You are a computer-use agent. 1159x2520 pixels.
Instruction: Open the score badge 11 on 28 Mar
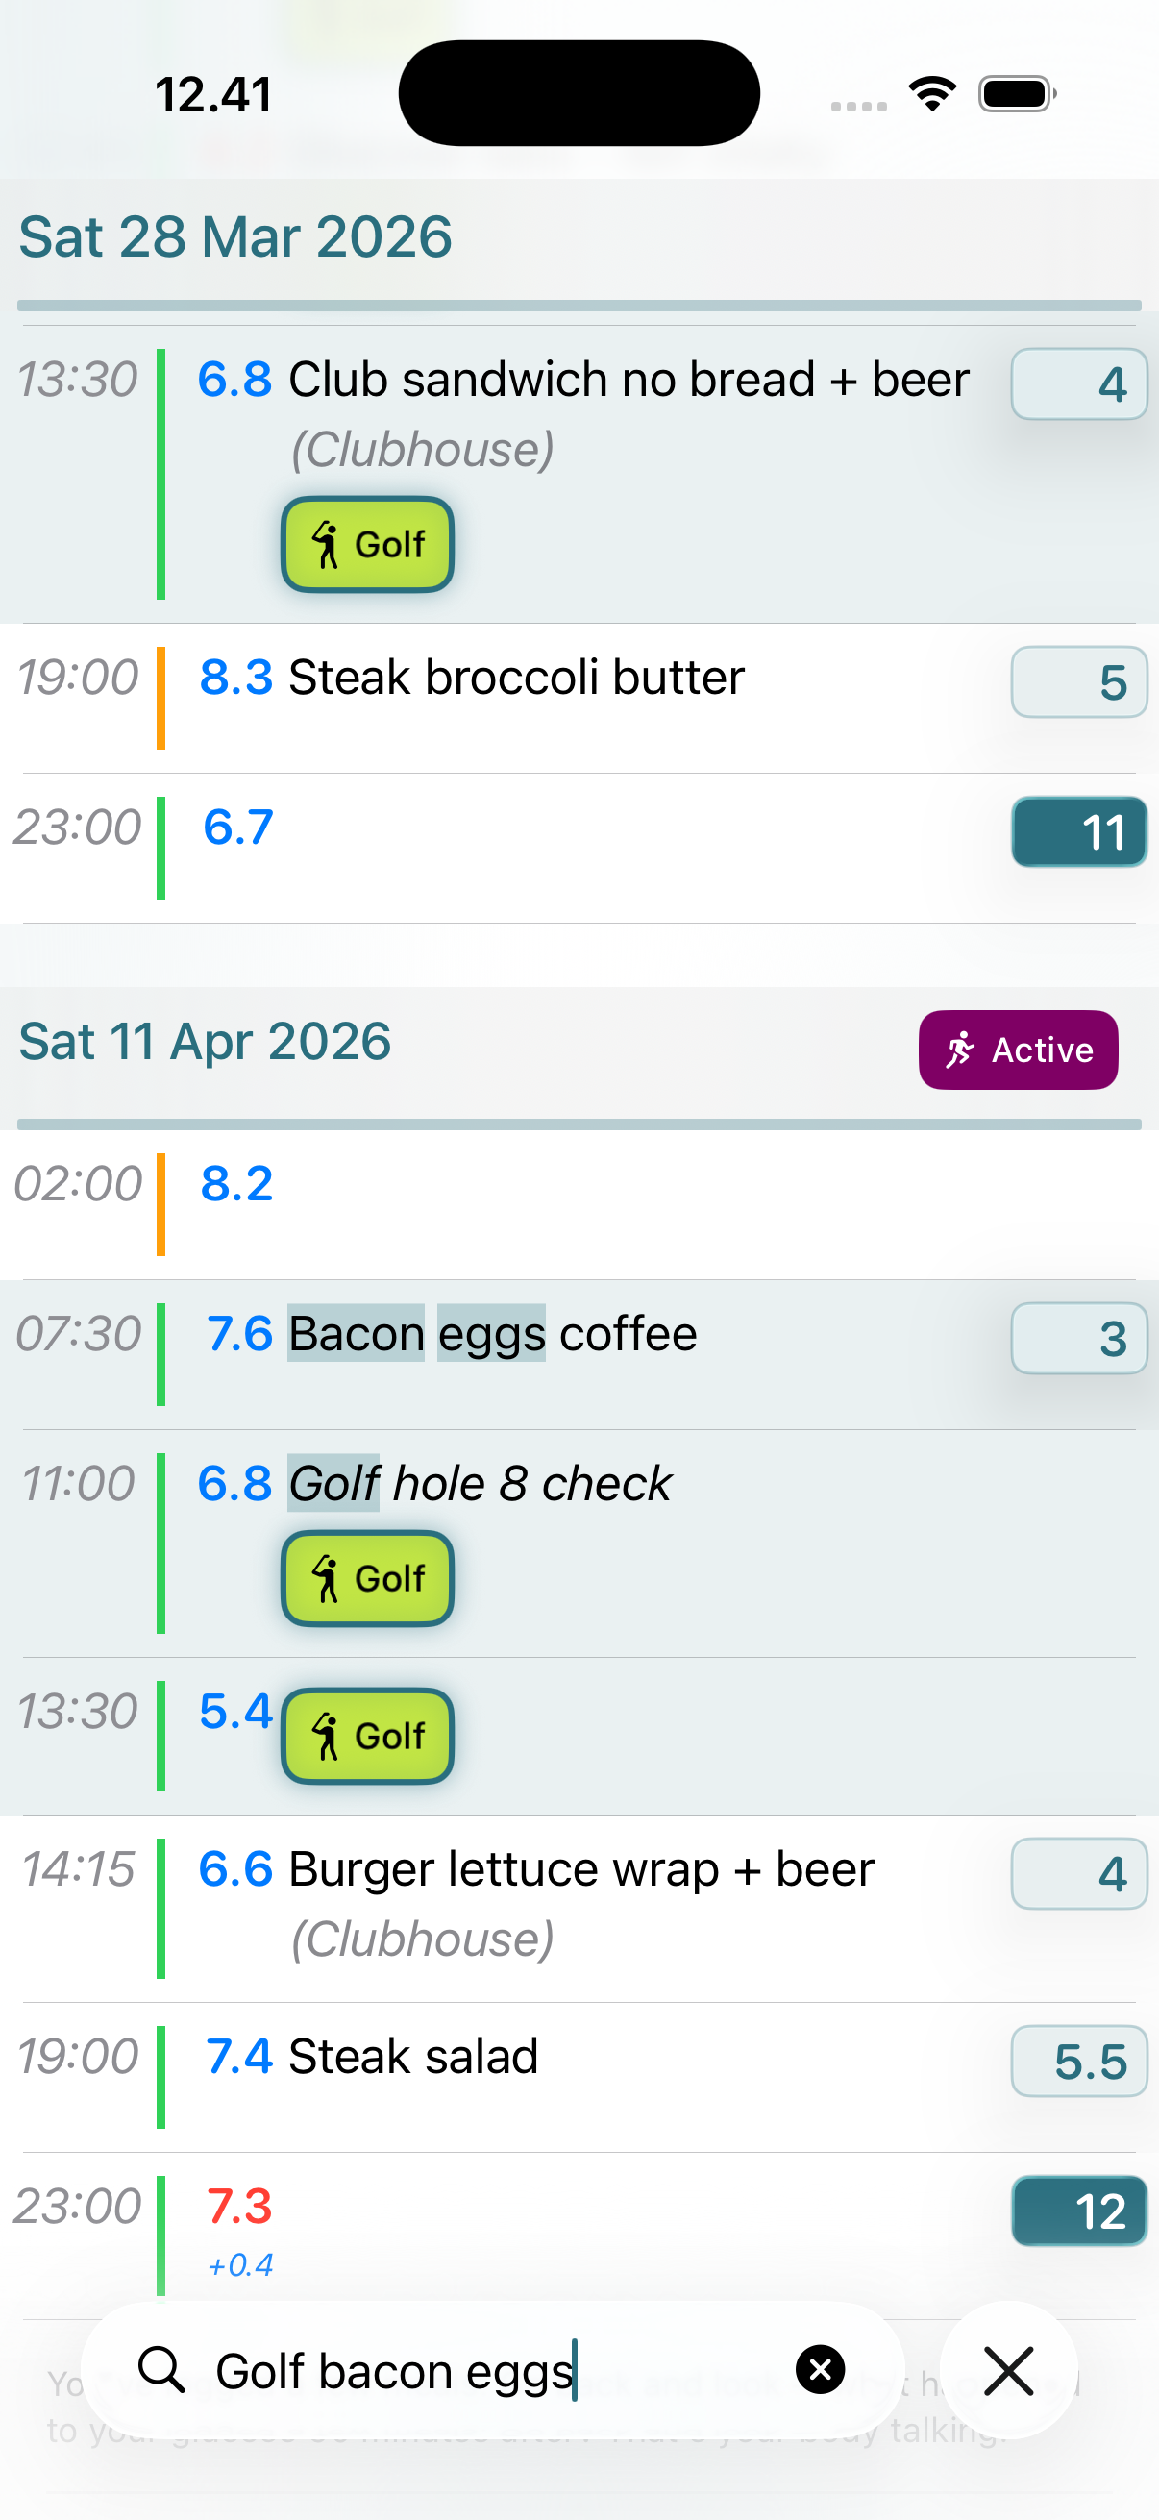pyautogui.click(x=1079, y=832)
